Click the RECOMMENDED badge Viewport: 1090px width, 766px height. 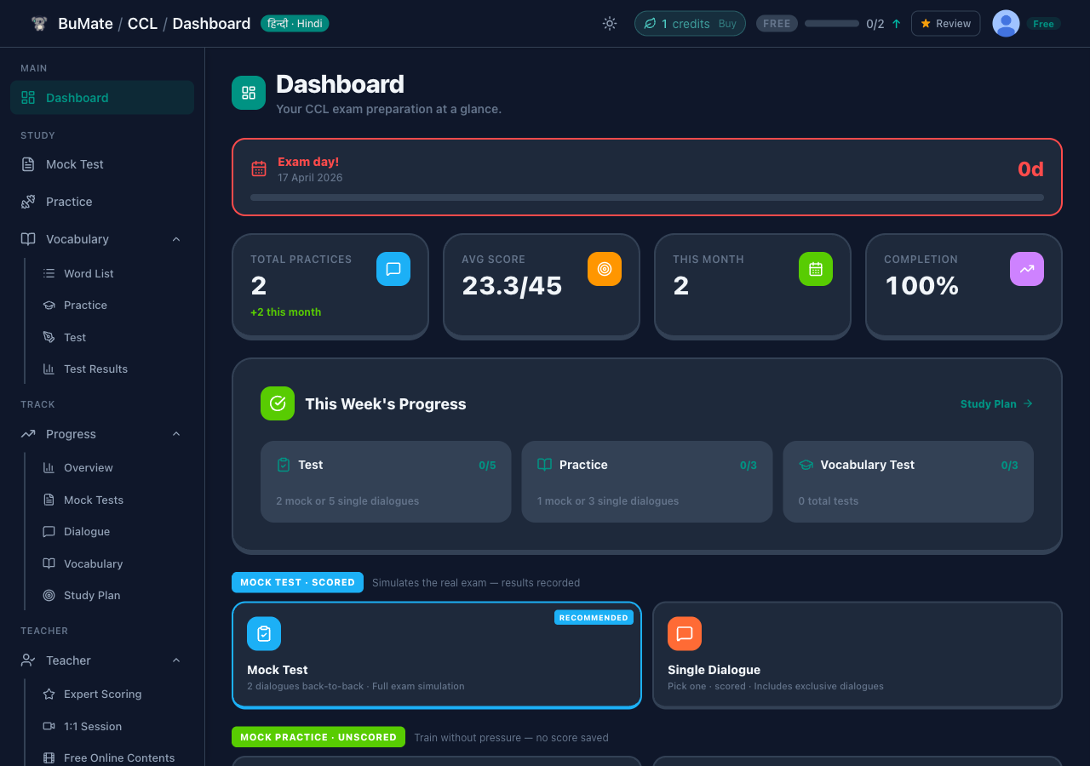594,618
